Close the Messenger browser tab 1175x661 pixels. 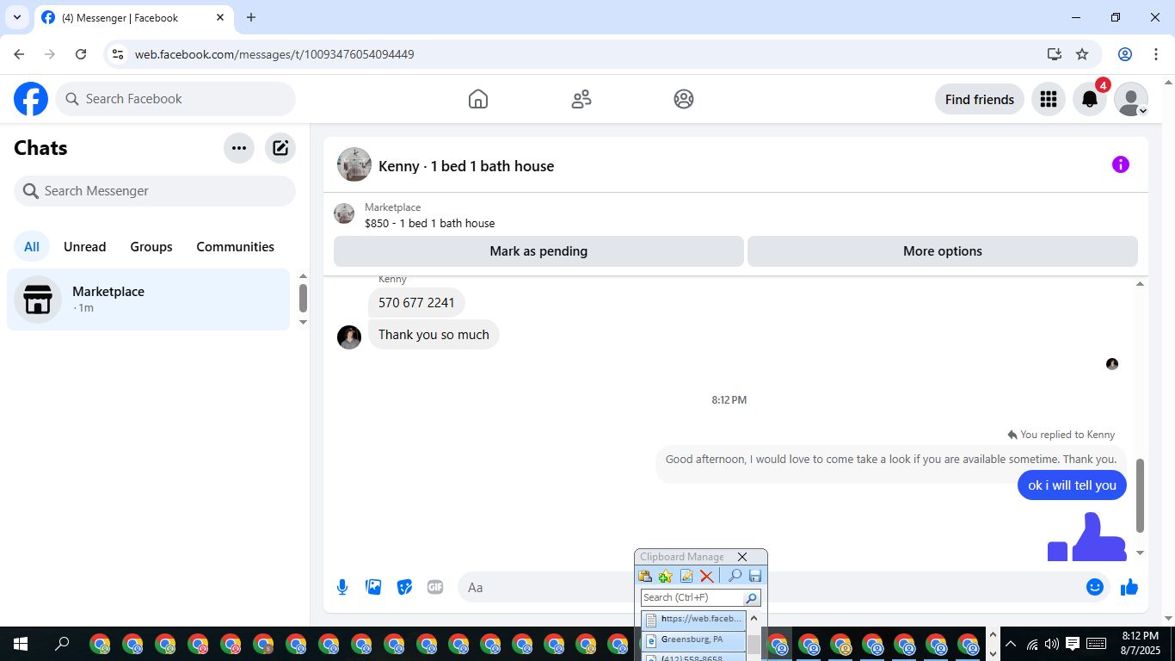tap(220, 17)
